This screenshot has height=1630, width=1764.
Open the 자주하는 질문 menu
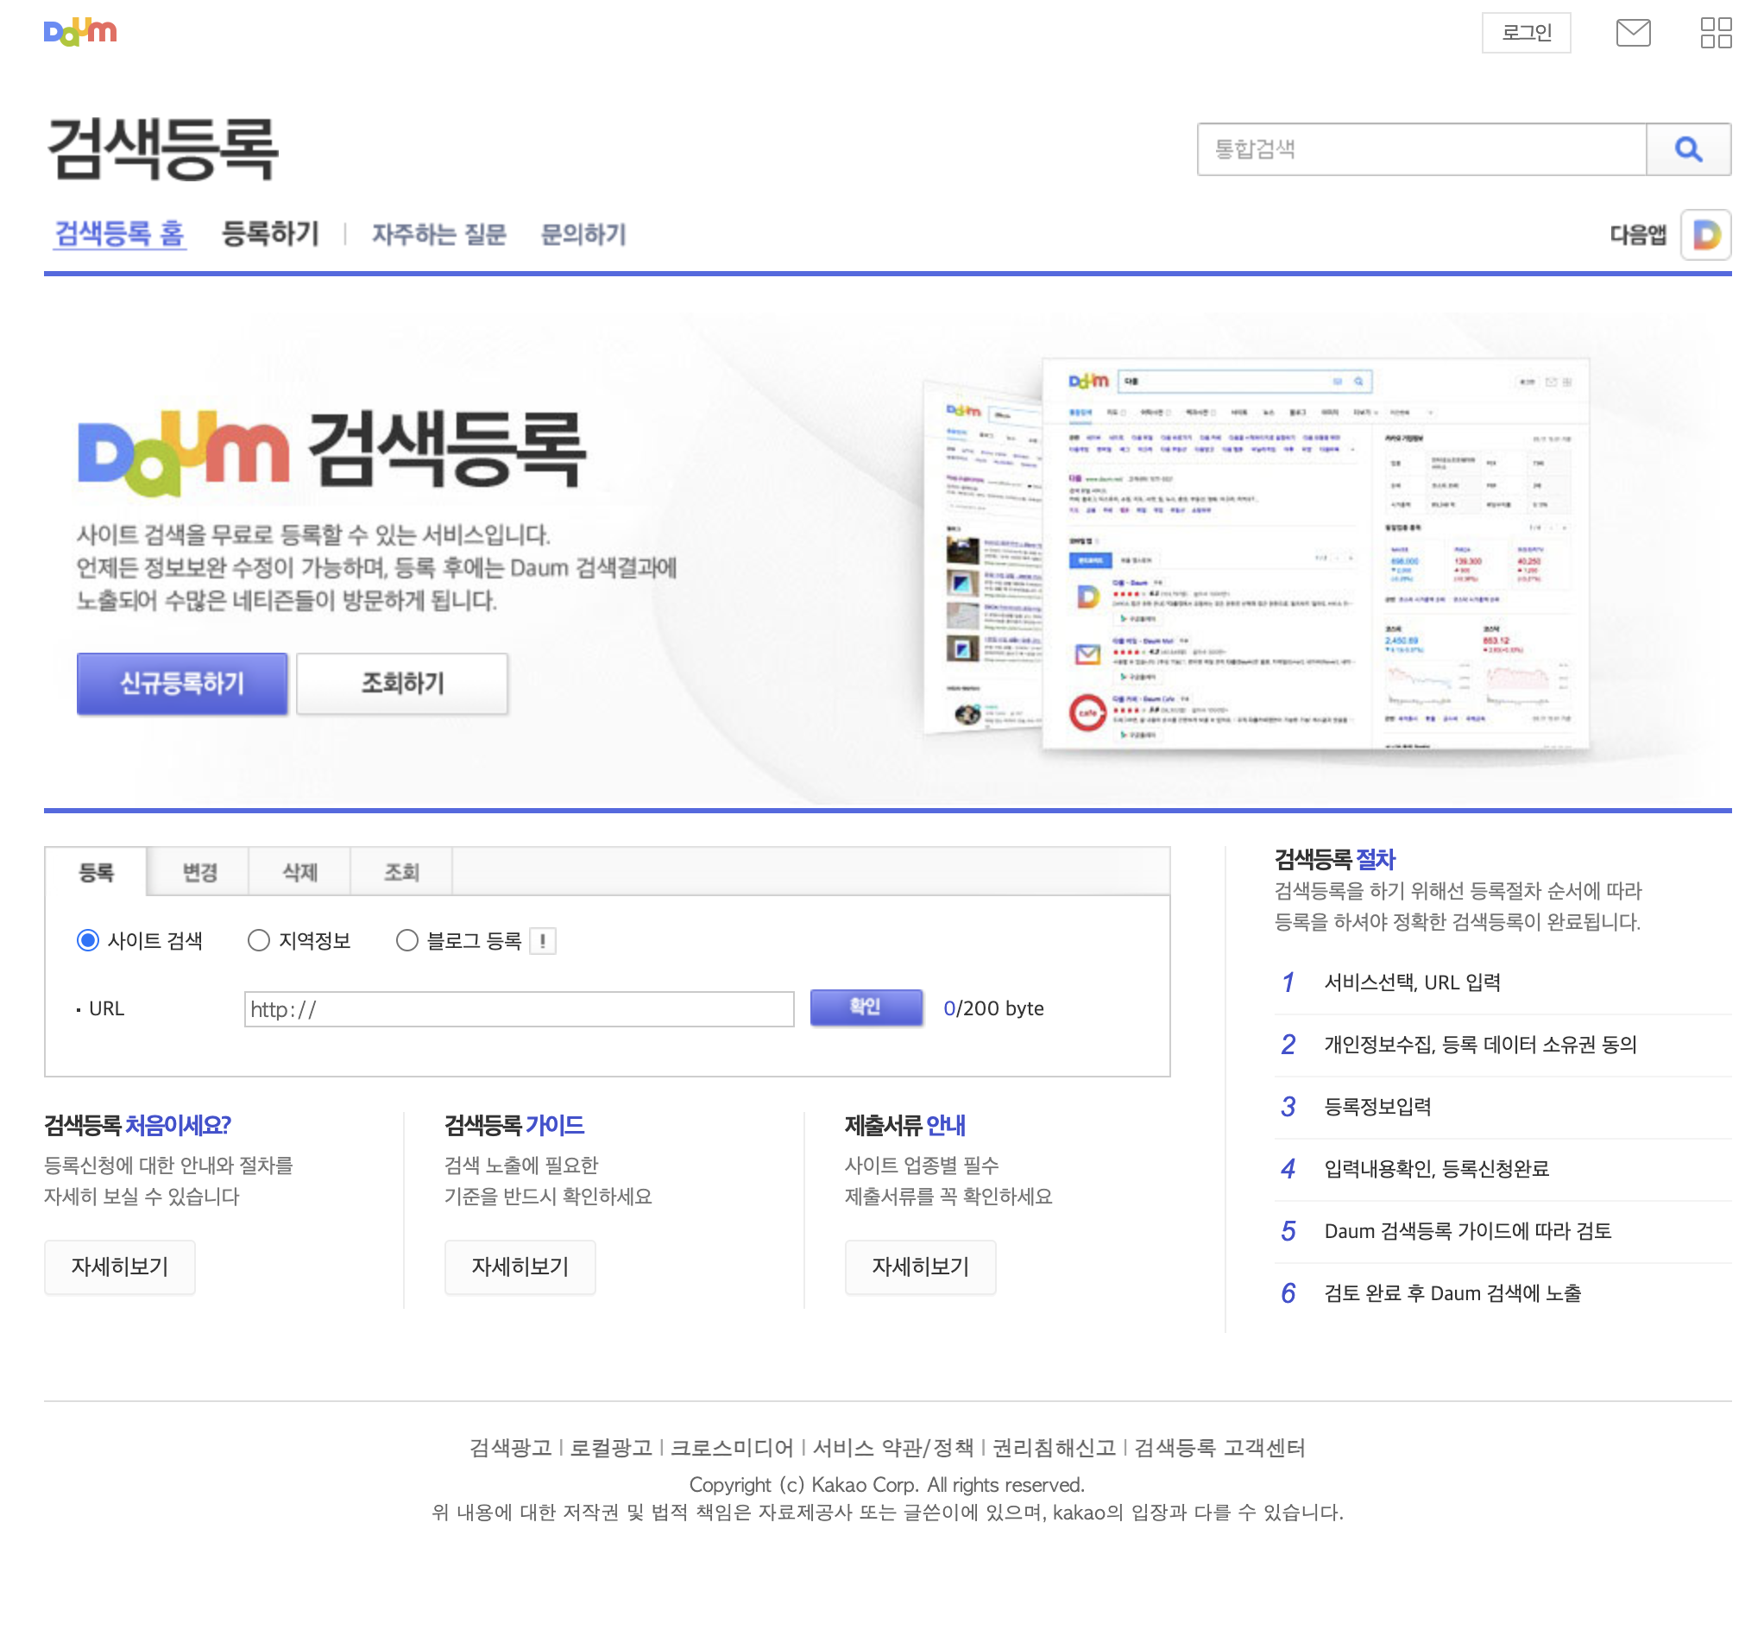click(x=438, y=235)
